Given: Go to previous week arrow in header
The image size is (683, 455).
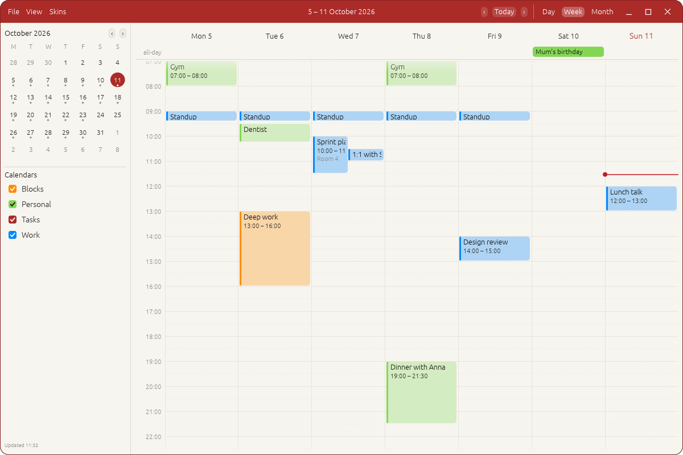Looking at the screenshot, I should [x=484, y=12].
